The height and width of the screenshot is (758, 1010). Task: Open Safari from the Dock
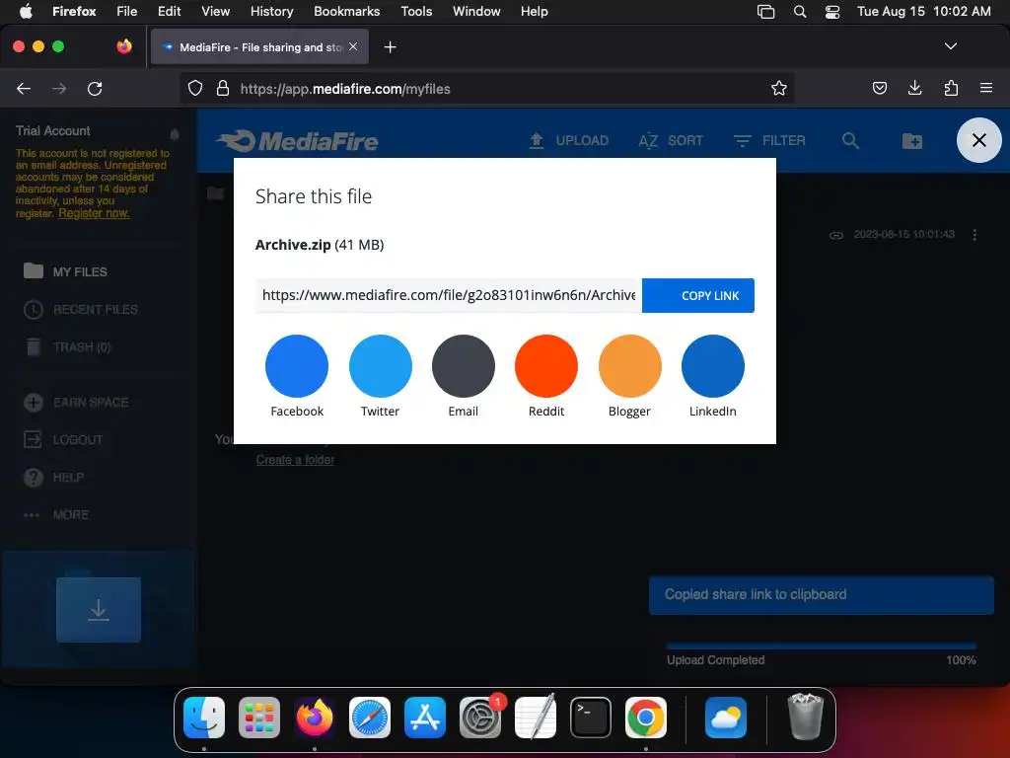[x=370, y=717]
